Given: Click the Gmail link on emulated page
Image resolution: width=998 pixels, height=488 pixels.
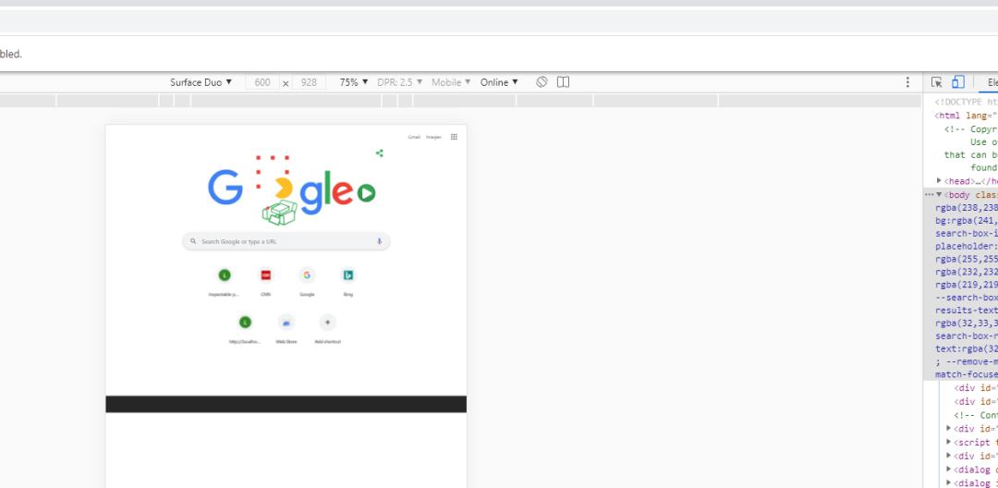Looking at the screenshot, I should pos(414,137).
